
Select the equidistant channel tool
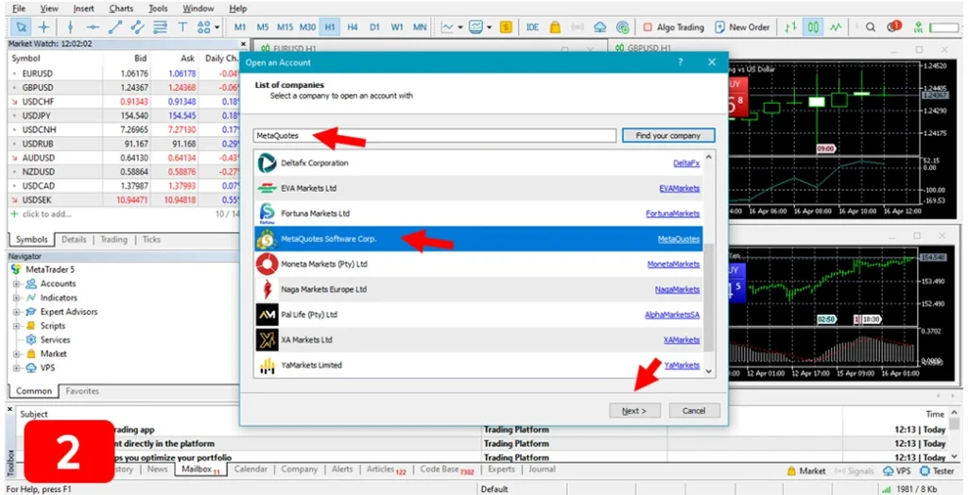pyautogui.click(x=138, y=27)
